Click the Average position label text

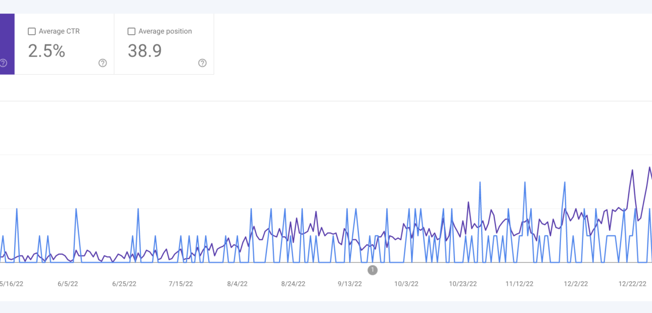tap(165, 31)
